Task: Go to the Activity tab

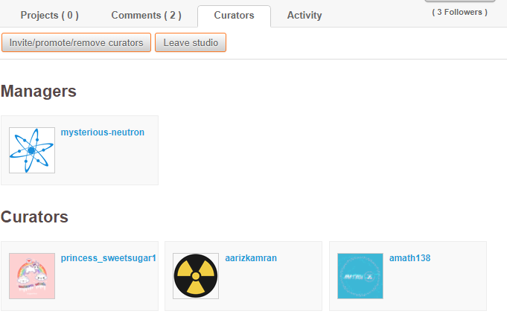Action: click(304, 15)
